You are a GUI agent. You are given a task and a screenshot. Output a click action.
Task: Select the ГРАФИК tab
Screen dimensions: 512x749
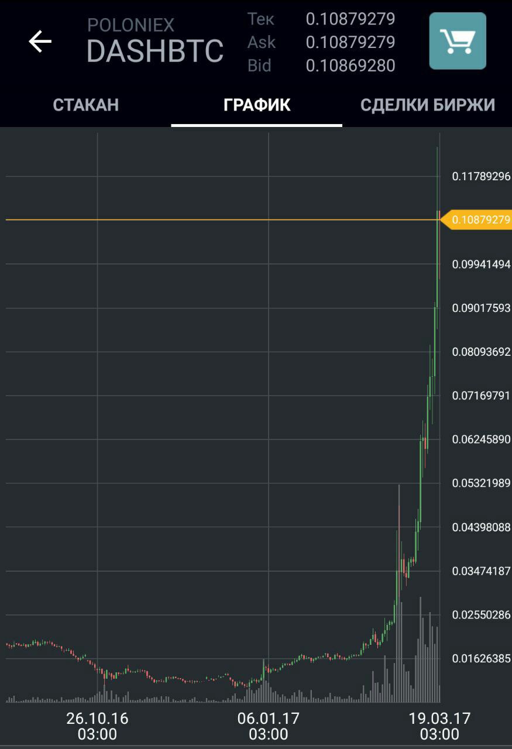tap(257, 105)
